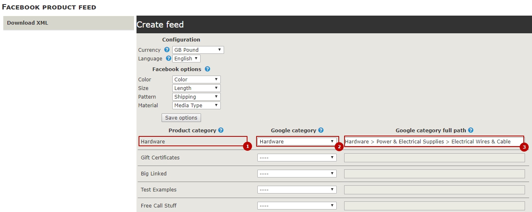Click the Language help question-mark icon

(168, 58)
